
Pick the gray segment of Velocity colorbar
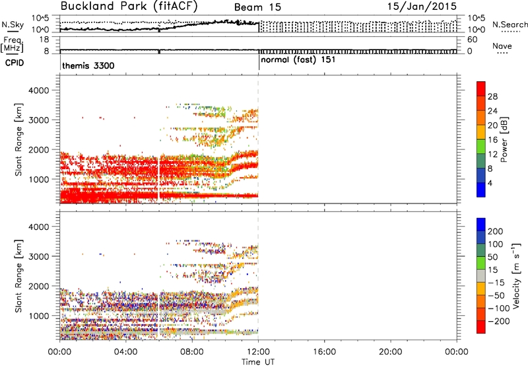click(481, 276)
